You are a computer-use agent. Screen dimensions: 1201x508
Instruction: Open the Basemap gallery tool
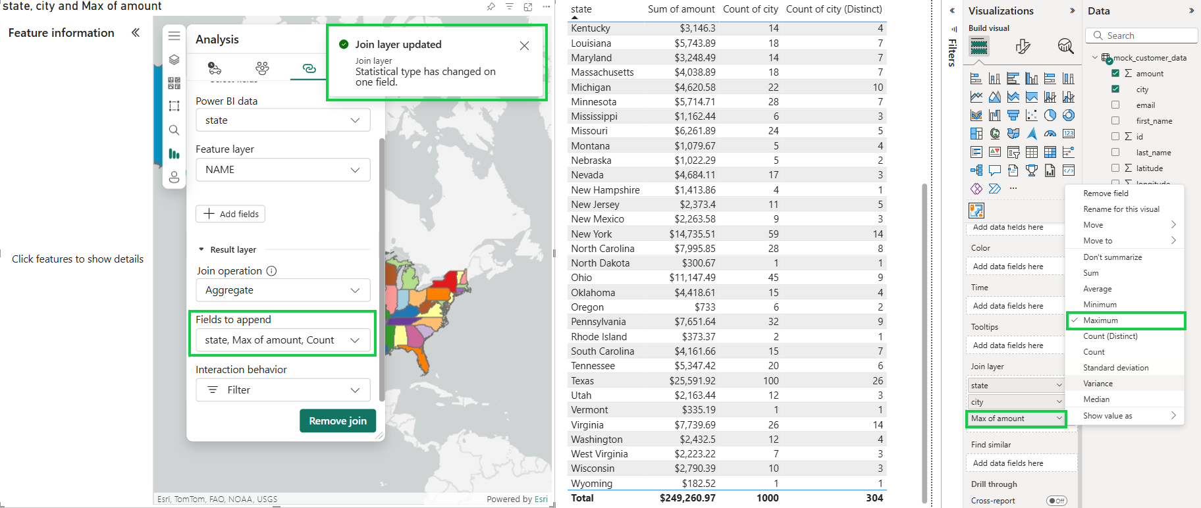click(174, 83)
